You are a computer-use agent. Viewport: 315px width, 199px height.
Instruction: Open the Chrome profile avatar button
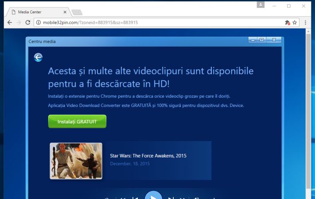[x=261, y=4]
